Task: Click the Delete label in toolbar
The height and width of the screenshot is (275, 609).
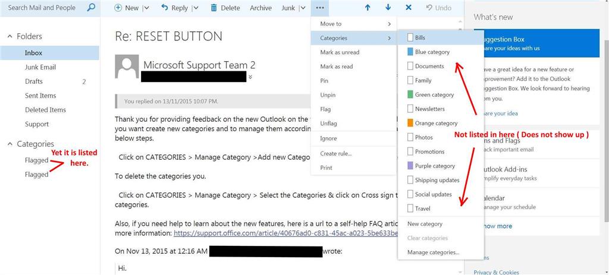Action: pyautogui.click(x=230, y=8)
